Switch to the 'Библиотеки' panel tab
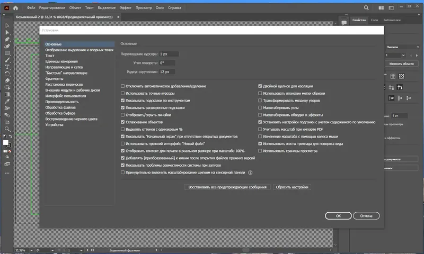The width and height of the screenshot is (424, 254). 392,20
